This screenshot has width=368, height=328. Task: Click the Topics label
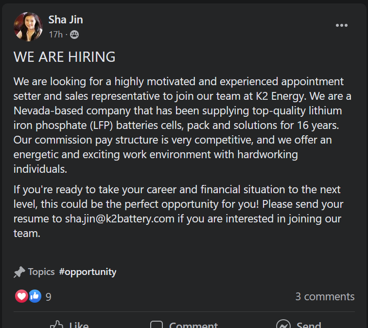[41, 272]
